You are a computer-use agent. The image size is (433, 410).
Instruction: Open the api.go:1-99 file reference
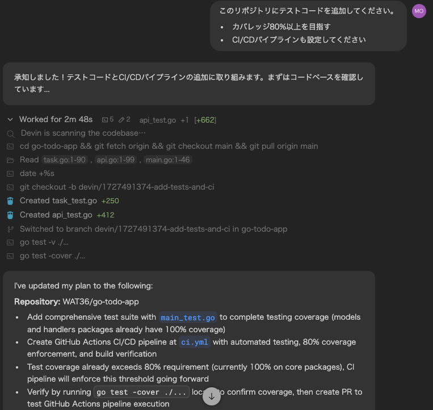116,160
